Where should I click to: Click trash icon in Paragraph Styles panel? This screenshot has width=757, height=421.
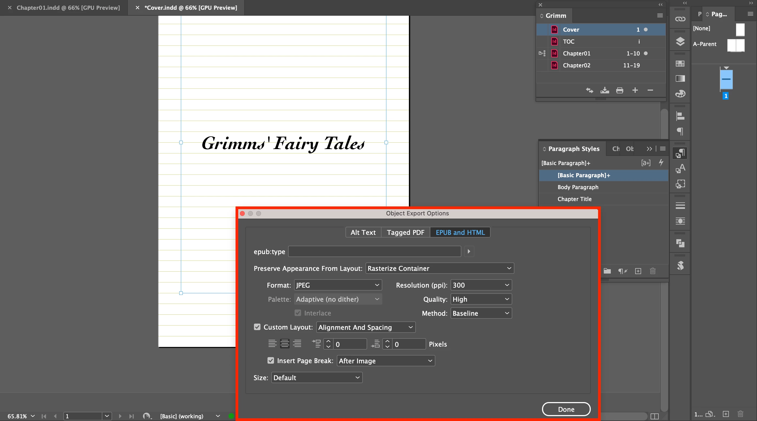click(653, 271)
